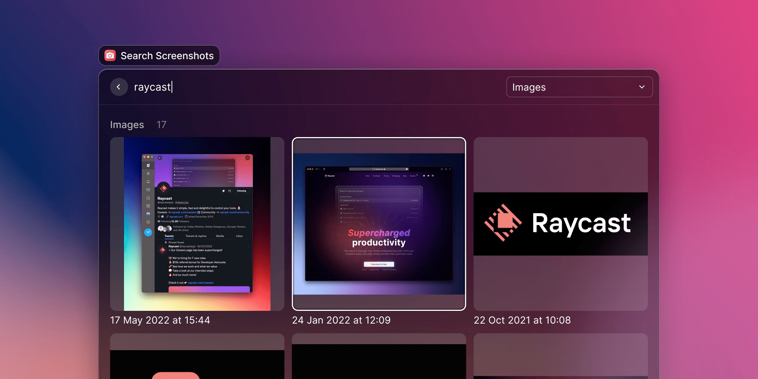The image size is (758, 379).
Task: Click the Images section heading
Action: [x=127, y=125]
